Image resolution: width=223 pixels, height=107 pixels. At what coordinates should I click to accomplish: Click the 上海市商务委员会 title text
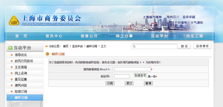click(51, 18)
